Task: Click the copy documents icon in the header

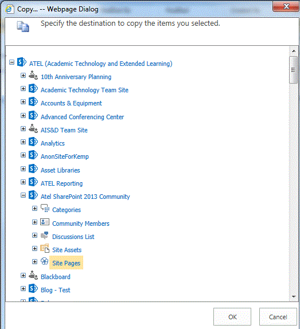Action: [23, 26]
